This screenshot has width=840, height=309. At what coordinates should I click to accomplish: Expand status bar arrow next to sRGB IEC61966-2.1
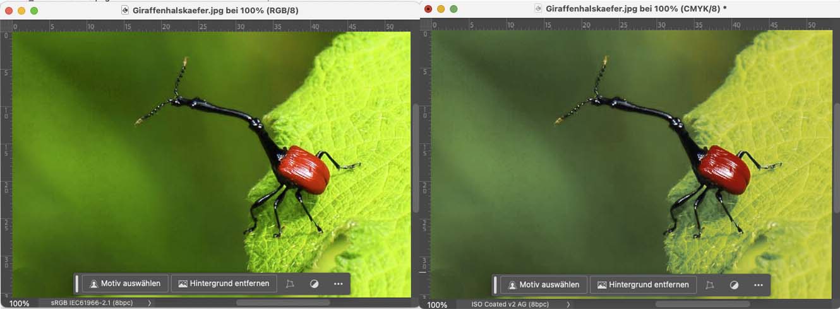[x=150, y=303]
